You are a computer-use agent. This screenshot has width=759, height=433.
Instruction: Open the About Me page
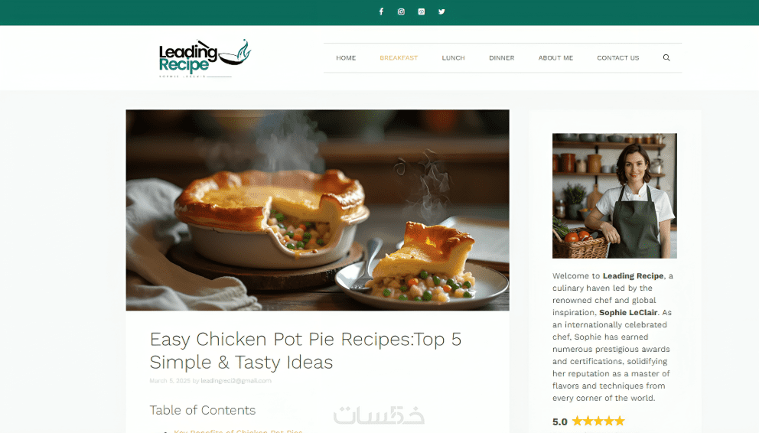click(555, 57)
